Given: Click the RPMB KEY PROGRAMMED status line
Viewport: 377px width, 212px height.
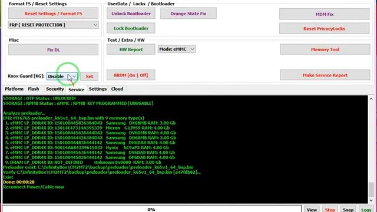Looking at the screenshot, I should [x=78, y=103].
